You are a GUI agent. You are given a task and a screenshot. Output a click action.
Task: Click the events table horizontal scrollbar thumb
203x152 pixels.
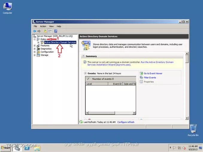pos(102,113)
